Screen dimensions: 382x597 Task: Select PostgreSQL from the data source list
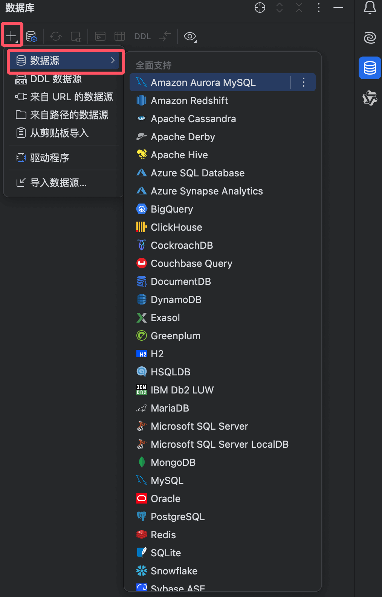(x=177, y=517)
